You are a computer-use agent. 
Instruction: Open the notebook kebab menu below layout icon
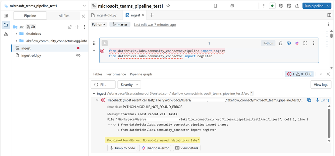coord(328,24)
